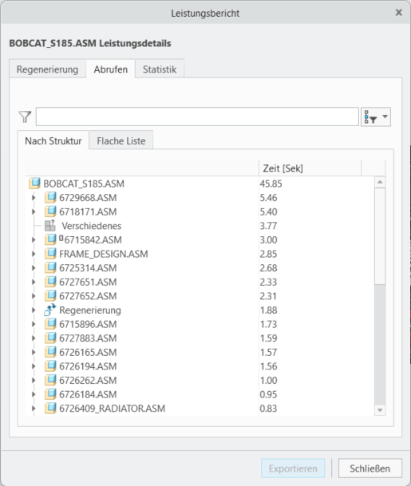Viewport: 411px width, 486px height.
Task: Click the 6715842.ASM assembly icon
Action: (x=50, y=239)
